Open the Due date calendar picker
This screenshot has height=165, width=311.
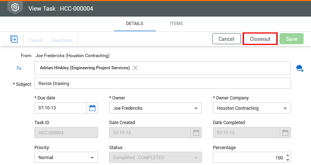(92, 108)
